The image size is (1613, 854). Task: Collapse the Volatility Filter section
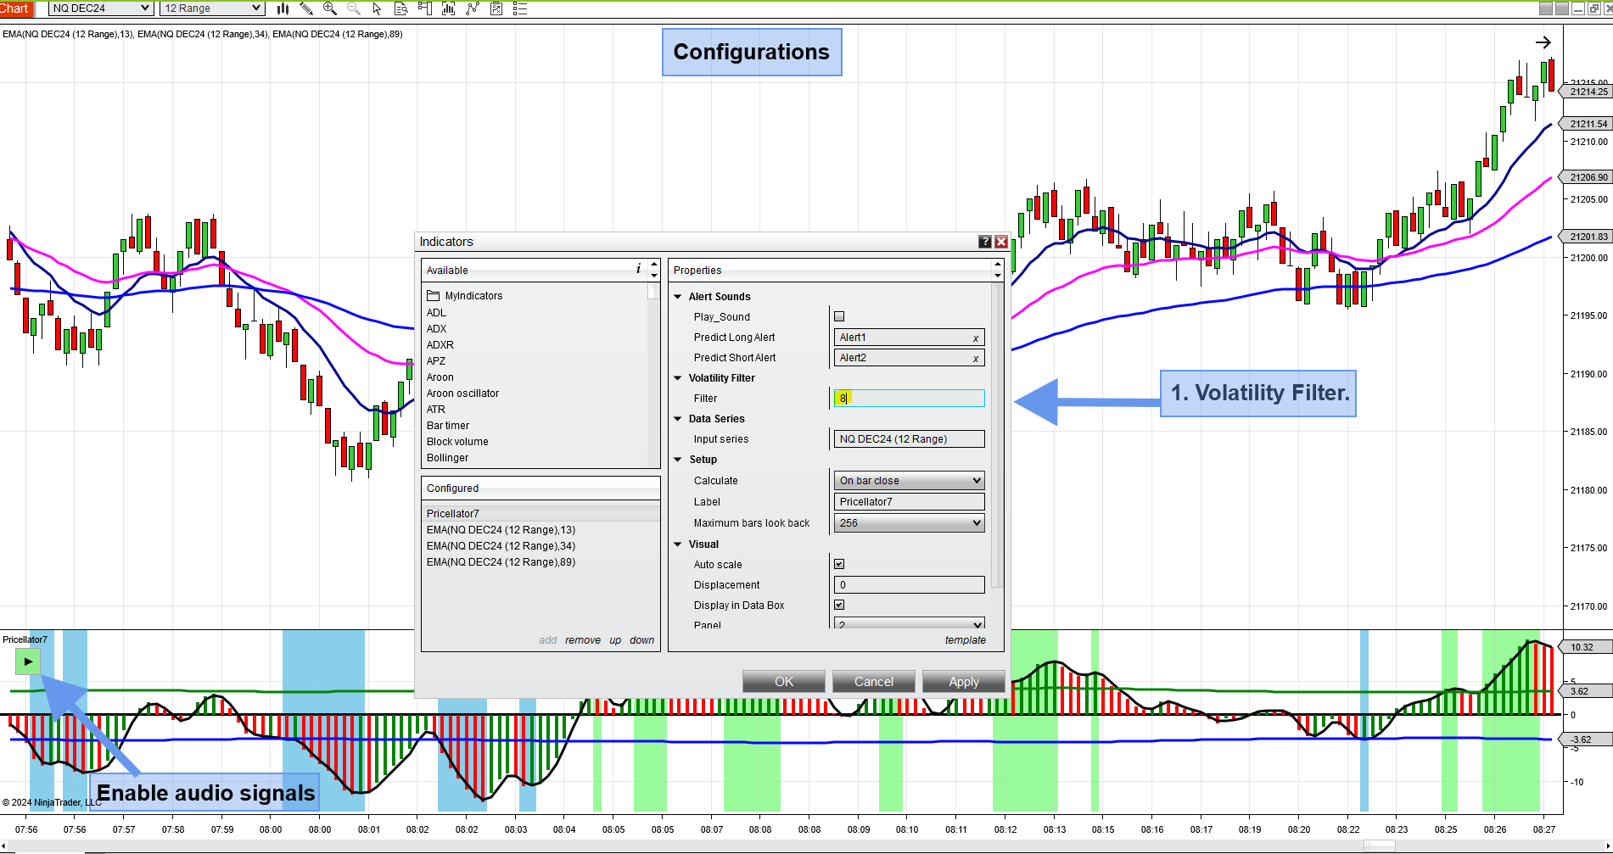(678, 378)
